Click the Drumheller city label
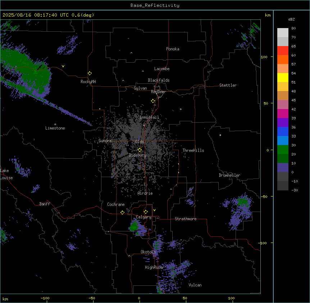Screen dimensions: 310x303 coord(229,175)
